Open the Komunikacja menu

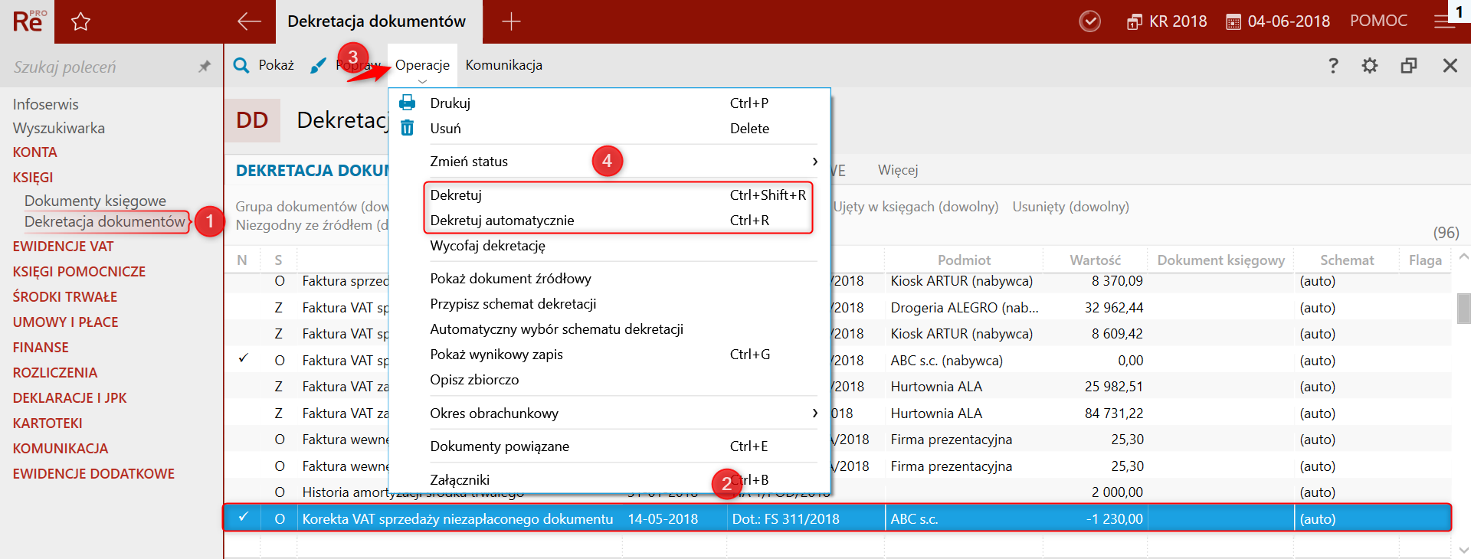tap(503, 65)
